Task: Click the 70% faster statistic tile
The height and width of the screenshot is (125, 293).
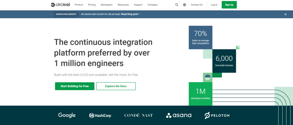Action: coord(201,37)
